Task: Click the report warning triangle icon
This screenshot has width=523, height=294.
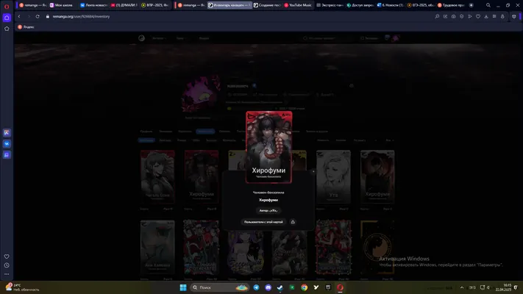Action: (293, 222)
